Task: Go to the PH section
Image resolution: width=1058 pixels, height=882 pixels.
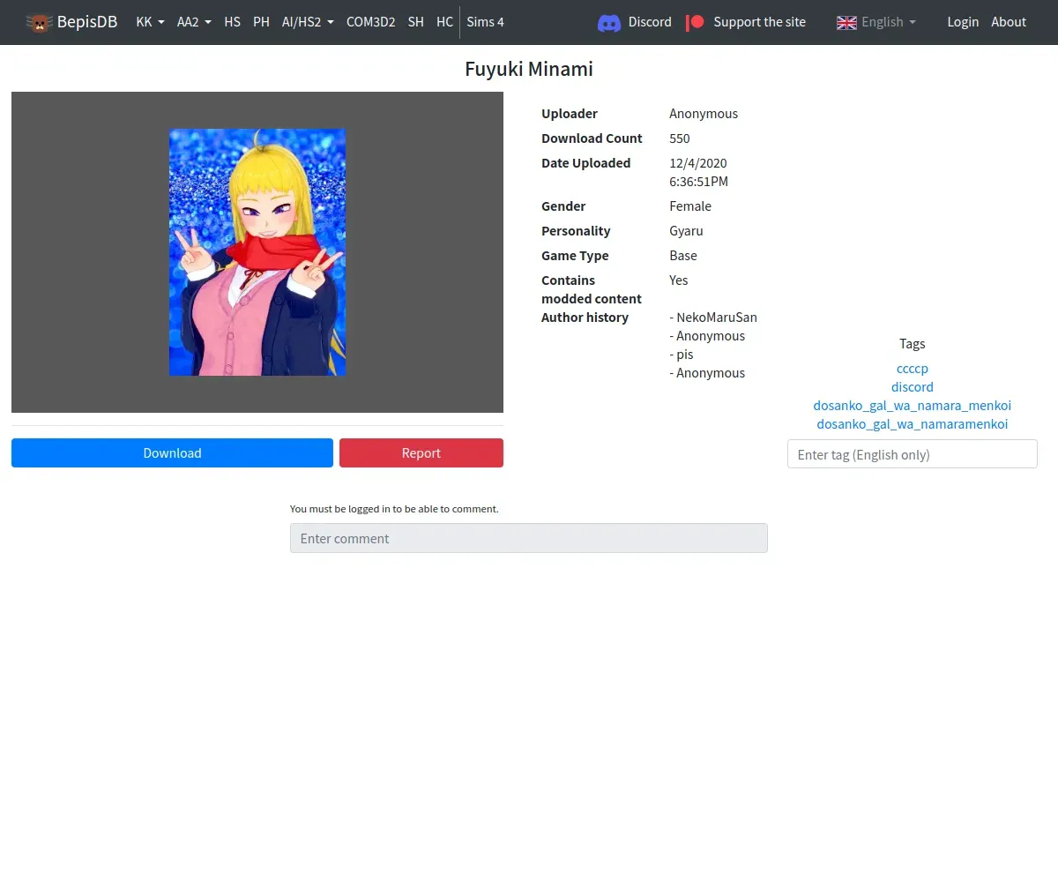Action: [261, 22]
